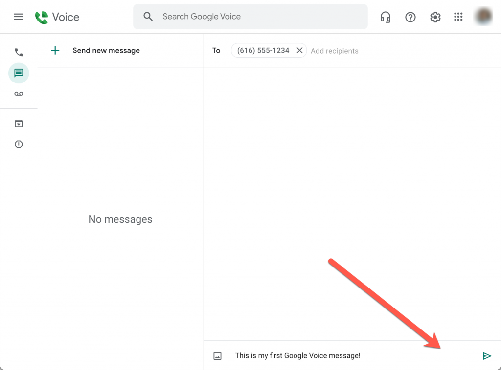Open the Help question mark icon

pyautogui.click(x=410, y=17)
